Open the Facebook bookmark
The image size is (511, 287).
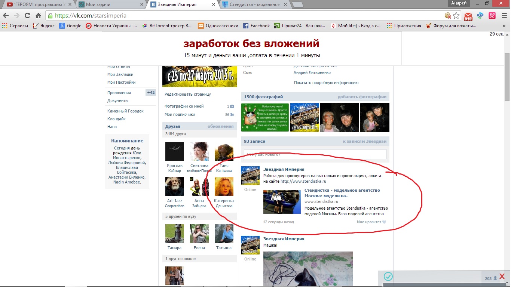[x=257, y=26]
